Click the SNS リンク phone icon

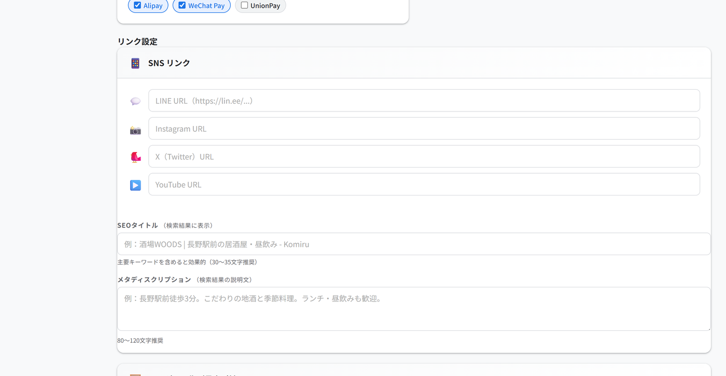(x=135, y=63)
